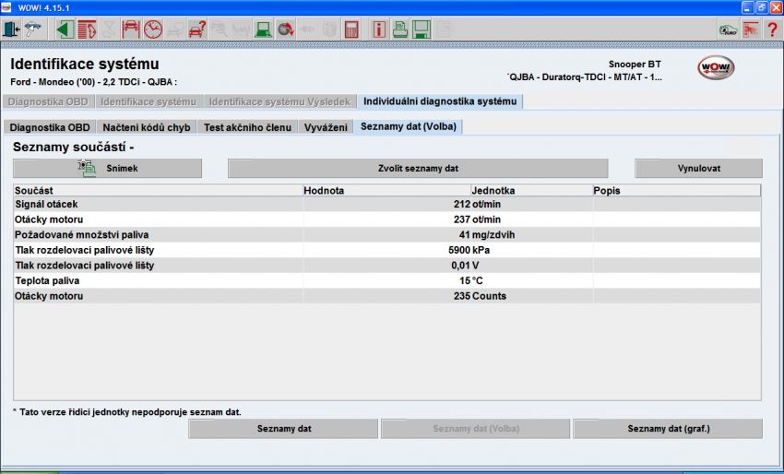
Task: Select the Teplota paliva row
Action: pos(387,280)
